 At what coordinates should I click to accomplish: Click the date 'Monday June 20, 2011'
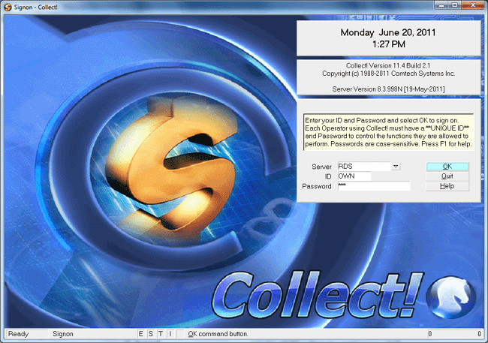(x=388, y=32)
